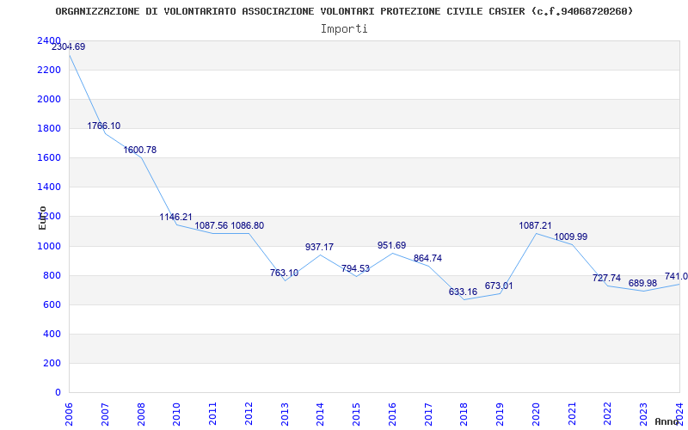Viewport: 688px width, 430px height.
Task: Click the Anno x-axis label
Action: tap(667, 421)
